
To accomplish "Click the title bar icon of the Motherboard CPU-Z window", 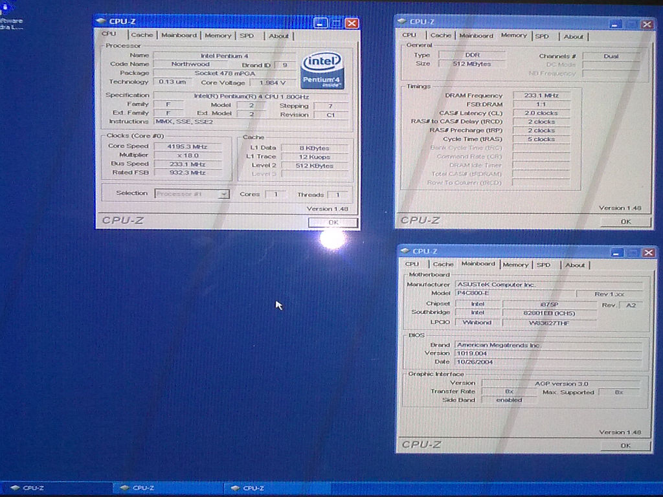I will (405, 251).
